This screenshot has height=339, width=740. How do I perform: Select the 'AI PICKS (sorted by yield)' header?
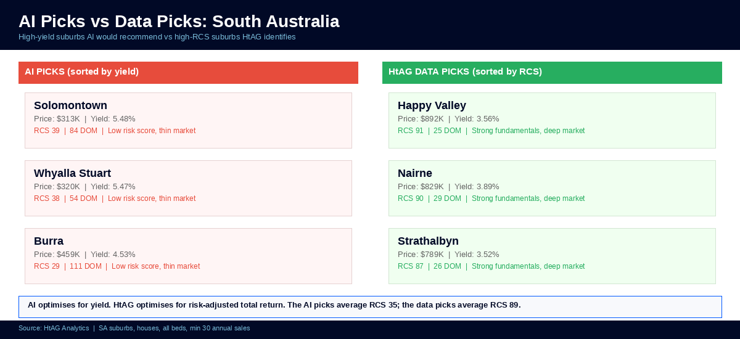[188, 73]
